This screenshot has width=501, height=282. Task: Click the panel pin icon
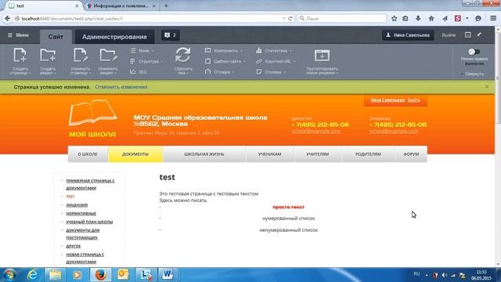[479, 34]
